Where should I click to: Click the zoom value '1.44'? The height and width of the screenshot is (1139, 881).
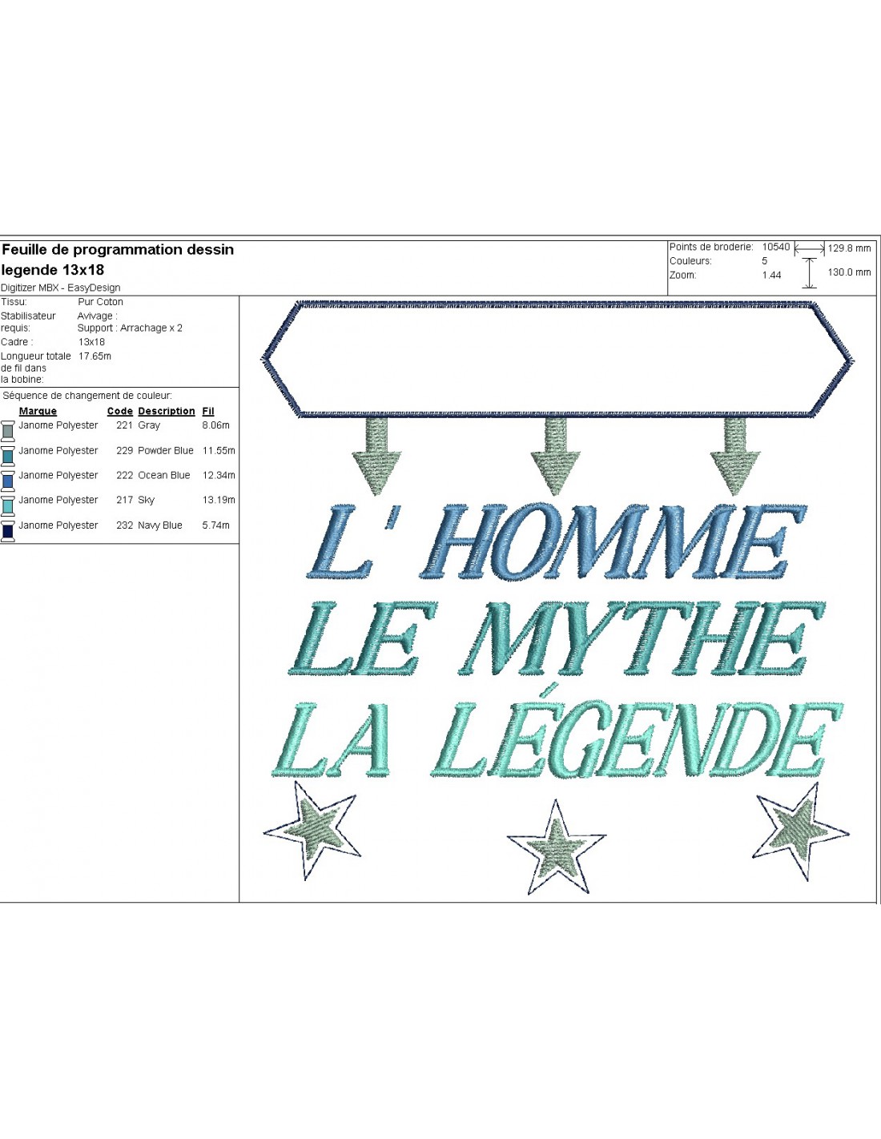(771, 275)
